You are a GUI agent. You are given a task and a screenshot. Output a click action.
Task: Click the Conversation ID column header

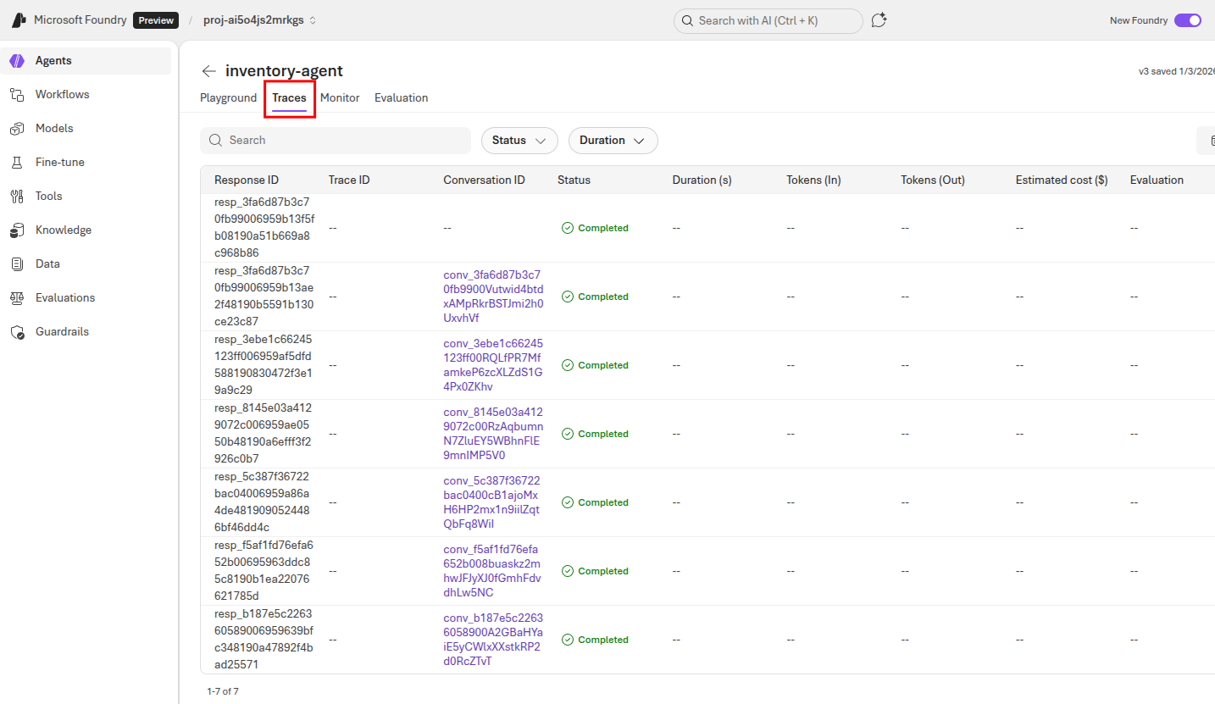(484, 180)
